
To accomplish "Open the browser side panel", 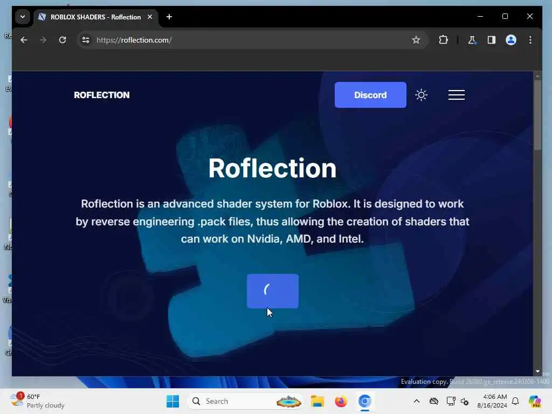I will pos(492,40).
